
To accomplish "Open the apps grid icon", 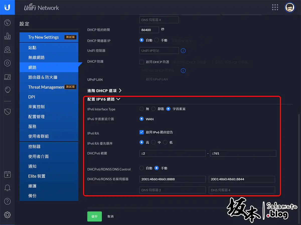I will pos(275,7).
